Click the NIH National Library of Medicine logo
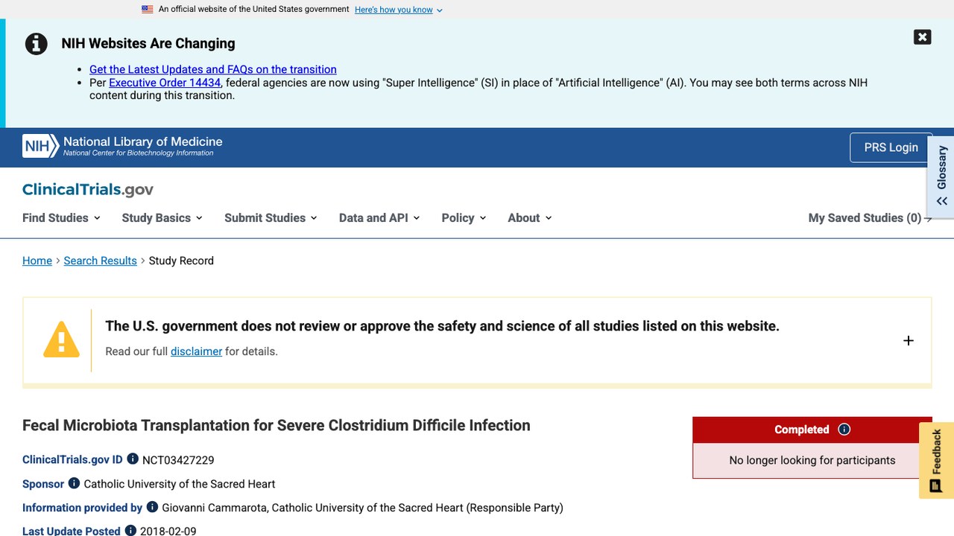The image size is (954, 536). 122,146
